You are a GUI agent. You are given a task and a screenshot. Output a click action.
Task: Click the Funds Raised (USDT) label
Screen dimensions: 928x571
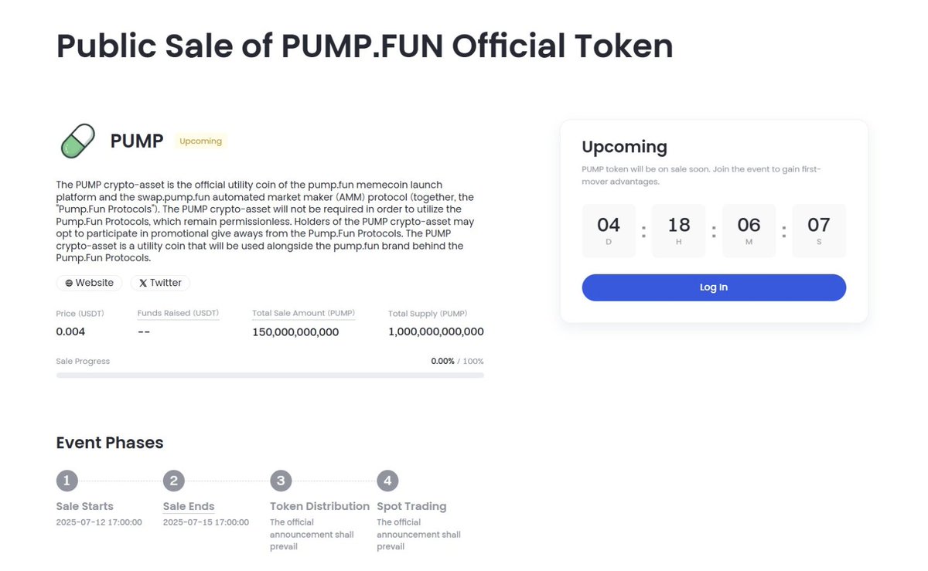[178, 314]
